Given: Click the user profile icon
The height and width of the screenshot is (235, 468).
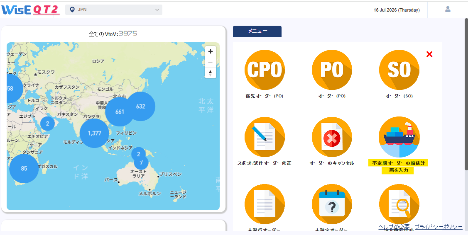Looking at the screenshot, I should [447, 9].
